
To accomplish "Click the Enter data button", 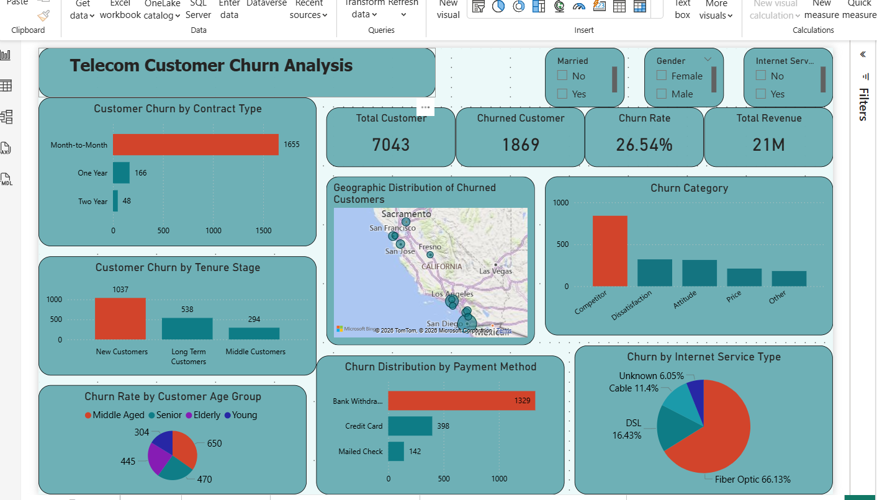I will (229, 9).
